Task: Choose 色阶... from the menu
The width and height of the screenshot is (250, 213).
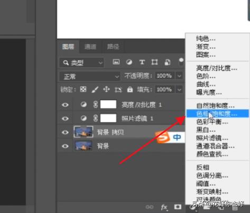Action: click(218, 77)
